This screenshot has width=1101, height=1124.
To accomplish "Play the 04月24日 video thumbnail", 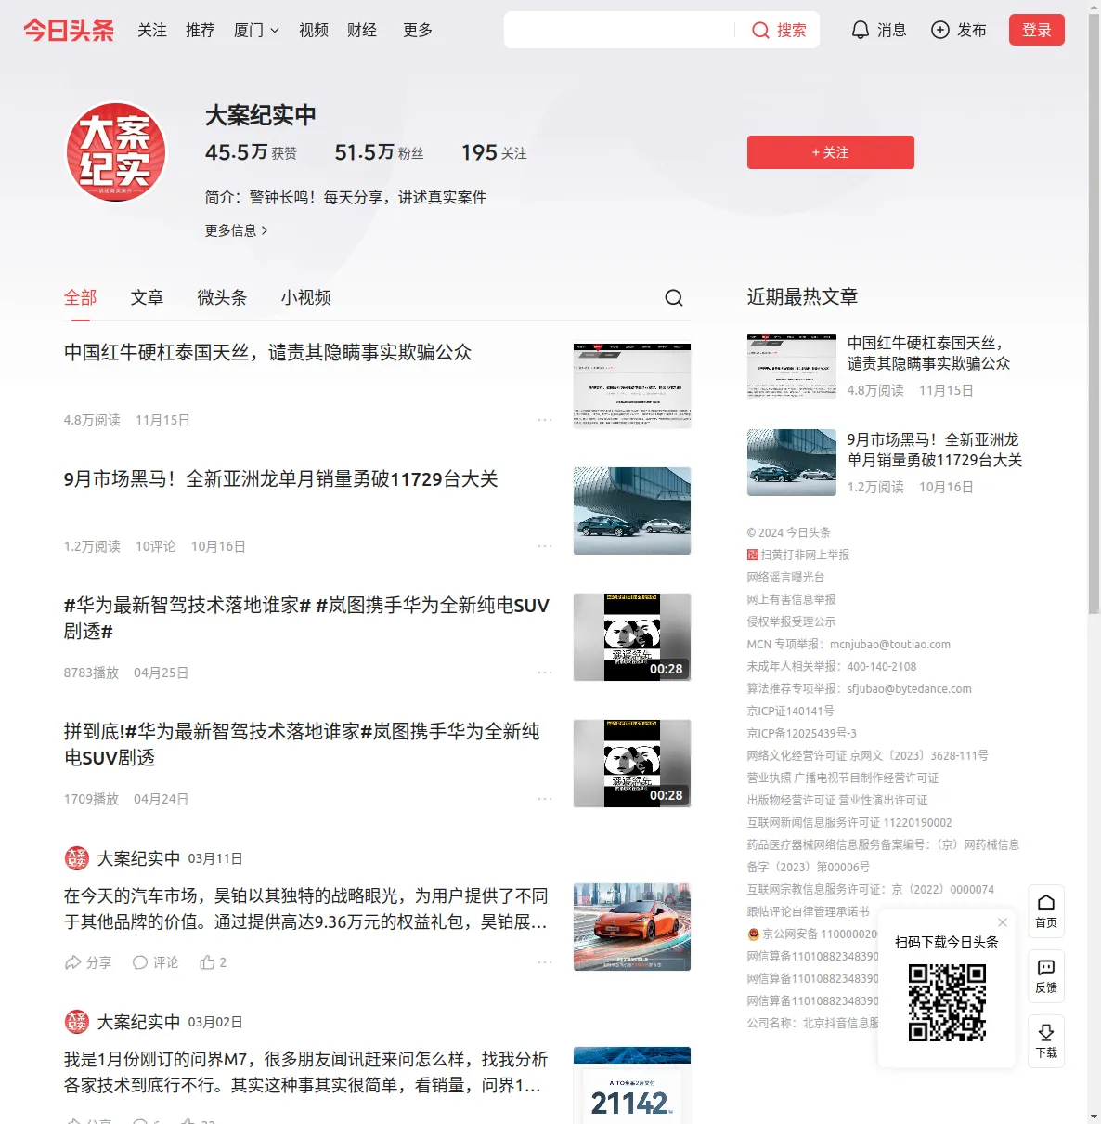I will pyautogui.click(x=632, y=764).
